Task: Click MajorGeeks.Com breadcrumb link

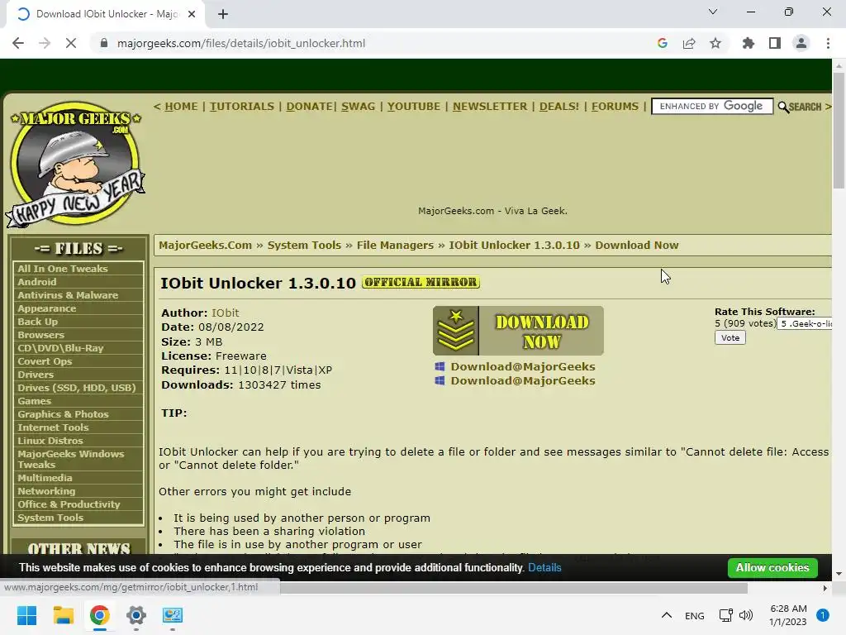Action: point(205,245)
